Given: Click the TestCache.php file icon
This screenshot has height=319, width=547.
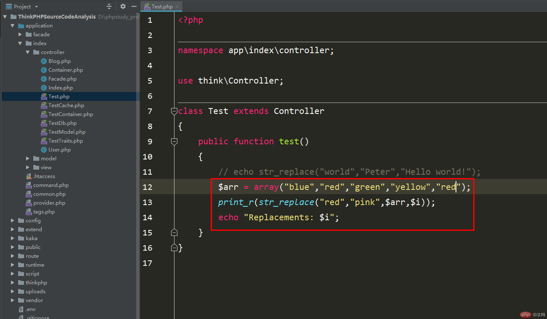Looking at the screenshot, I should click(44, 105).
